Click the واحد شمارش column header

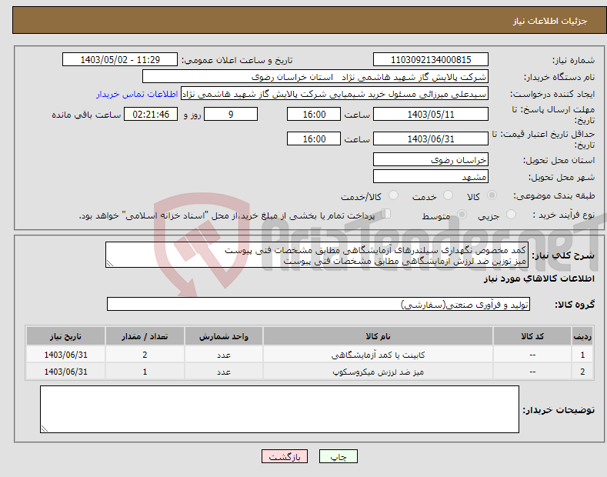click(x=224, y=336)
